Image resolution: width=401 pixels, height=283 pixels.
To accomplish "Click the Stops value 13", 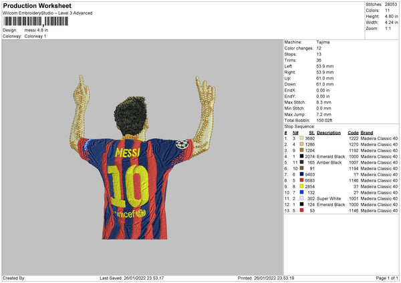I will point(319,54).
